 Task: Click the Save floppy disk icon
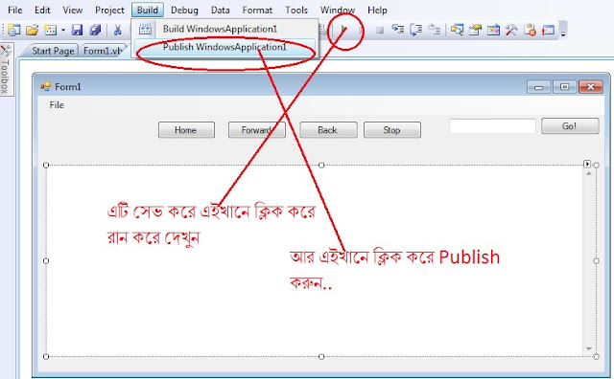pos(77,30)
